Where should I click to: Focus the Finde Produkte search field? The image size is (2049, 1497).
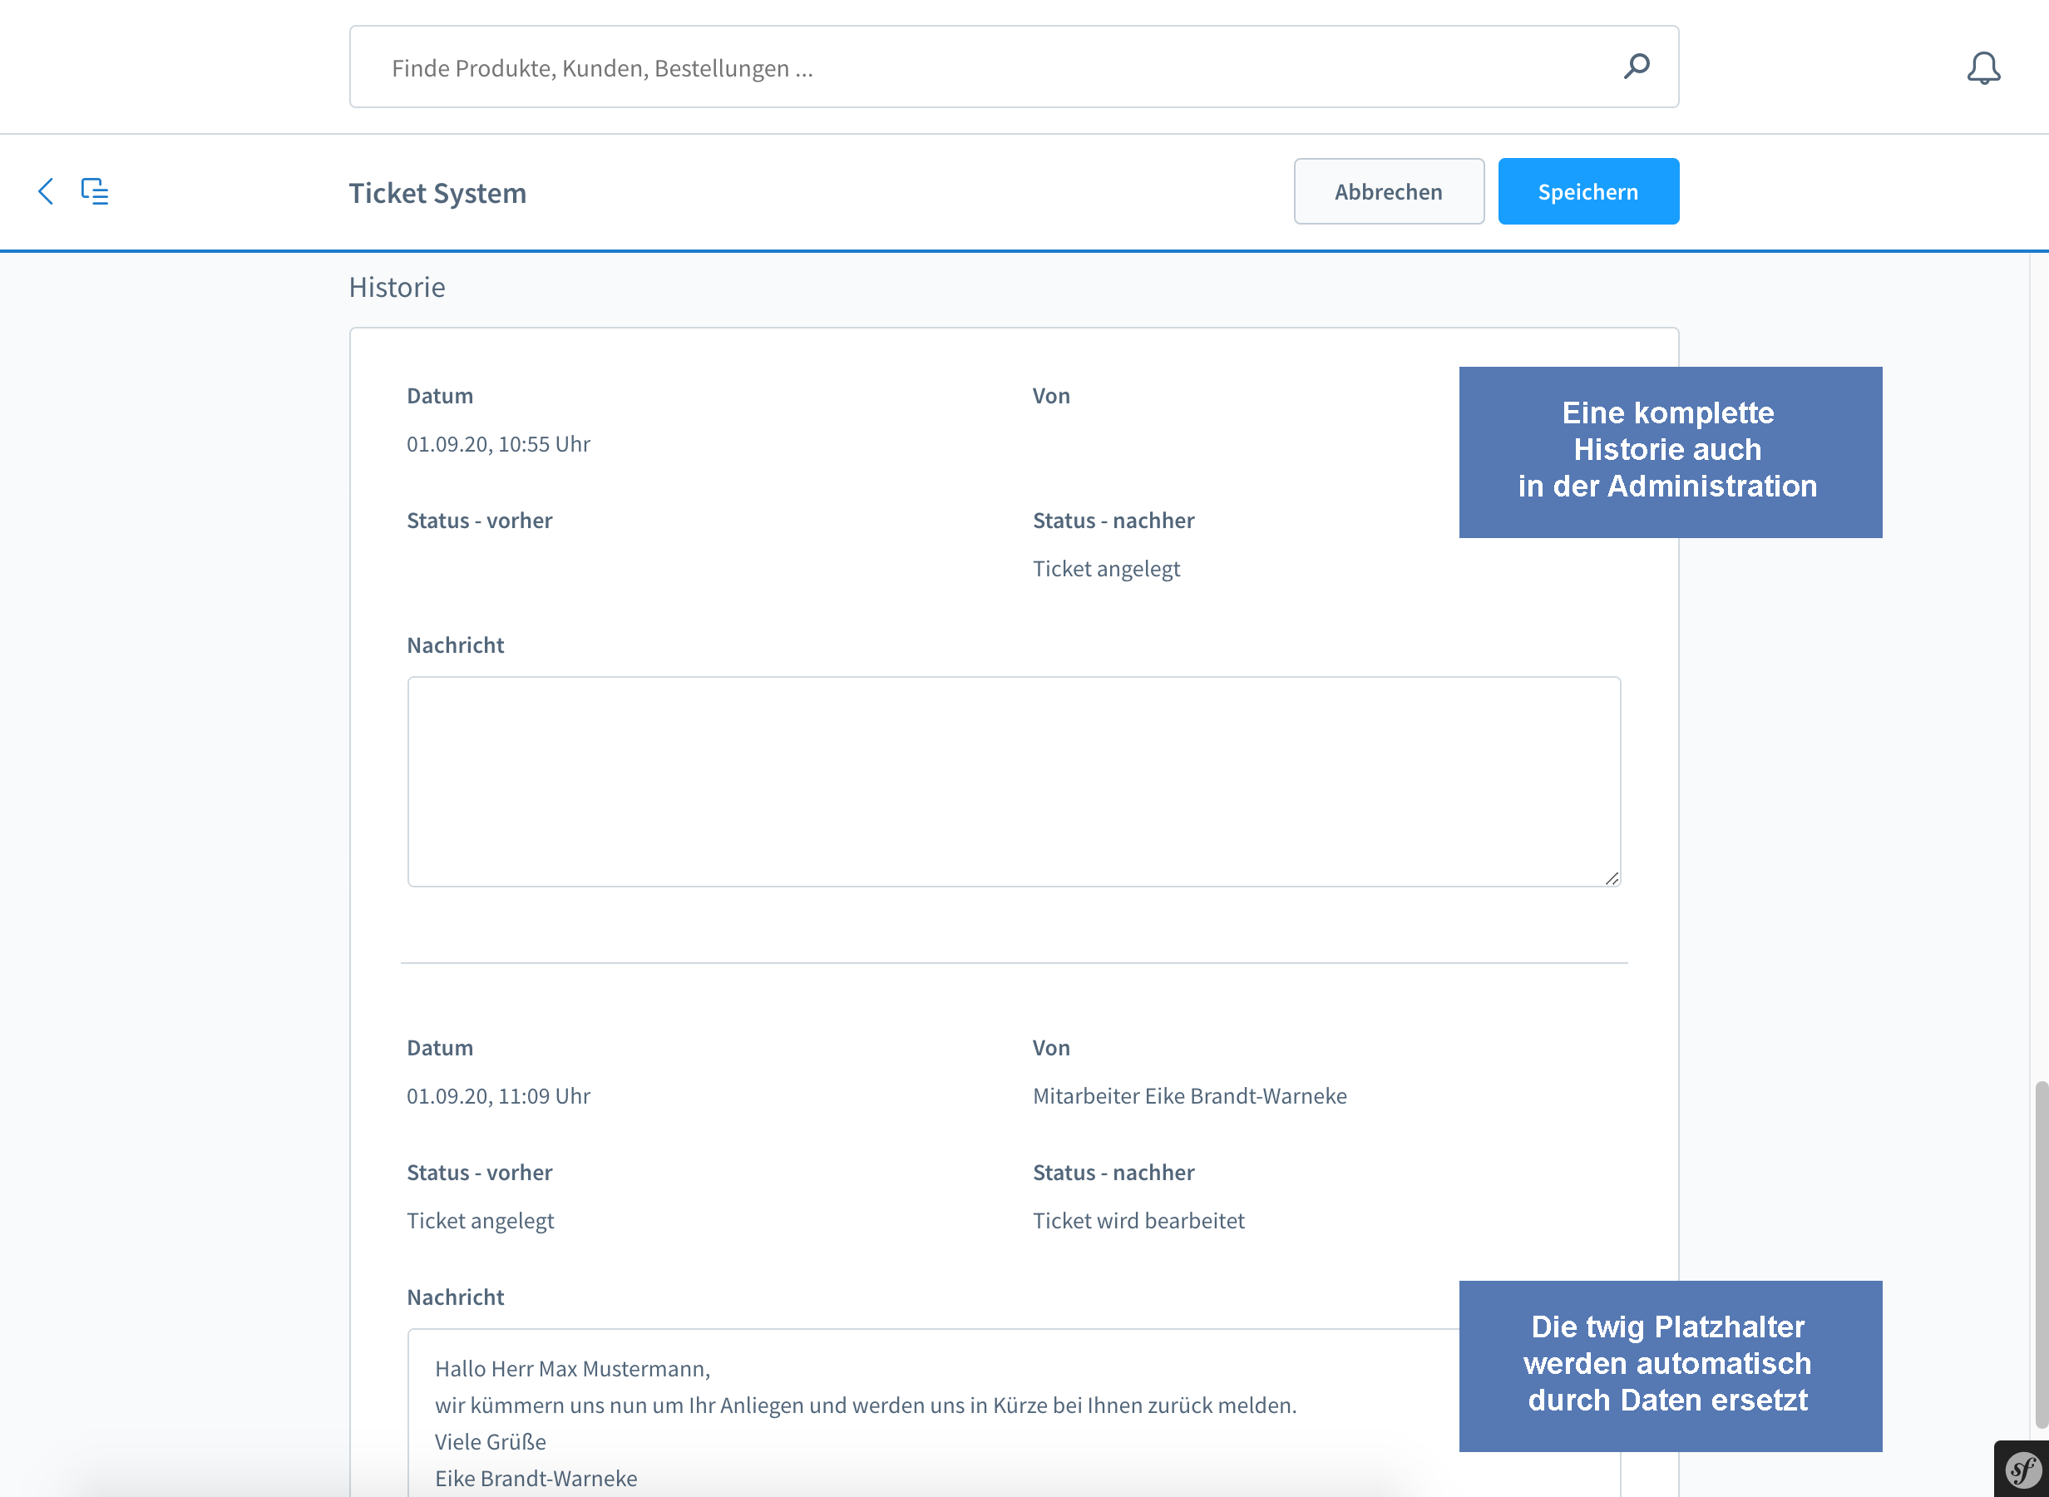click(x=1014, y=67)
